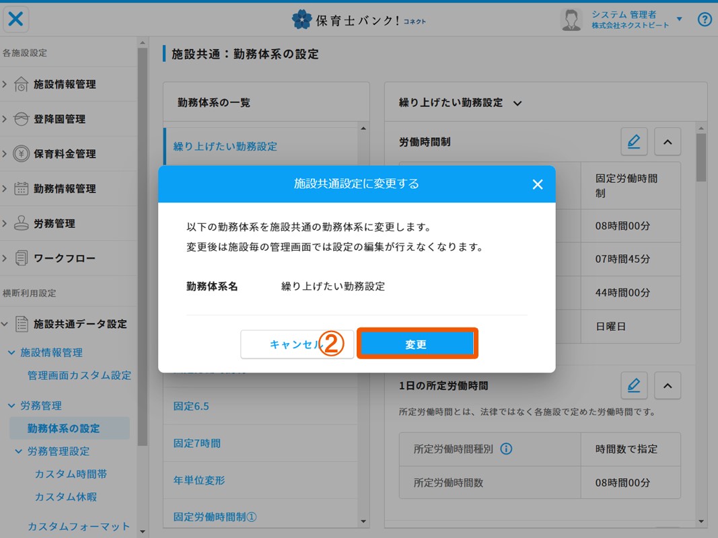718x538 pixels.
Task: Collapse the 1日の所定労働時間 section
Action: coord(667,385)
